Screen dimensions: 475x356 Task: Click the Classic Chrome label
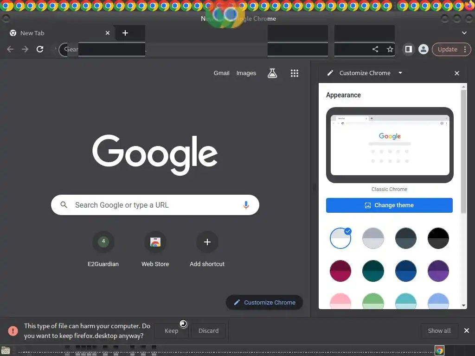click(x=389, y=189)
